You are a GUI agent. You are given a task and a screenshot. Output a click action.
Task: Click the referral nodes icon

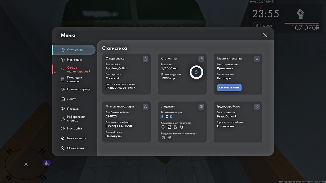tap(63, 119)
